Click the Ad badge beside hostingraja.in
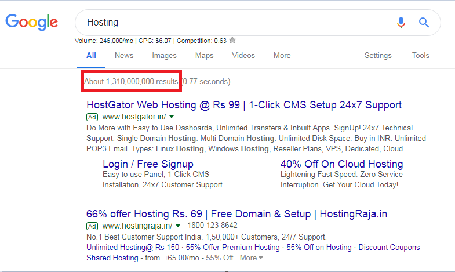The image size is (455, 272). (x=92, y=226)
